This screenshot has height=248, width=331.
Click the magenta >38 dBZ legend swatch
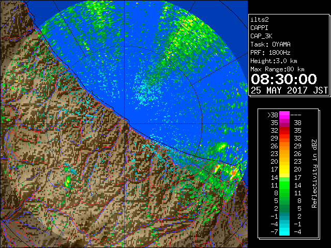pyautogui.click(x=284, y=115)
